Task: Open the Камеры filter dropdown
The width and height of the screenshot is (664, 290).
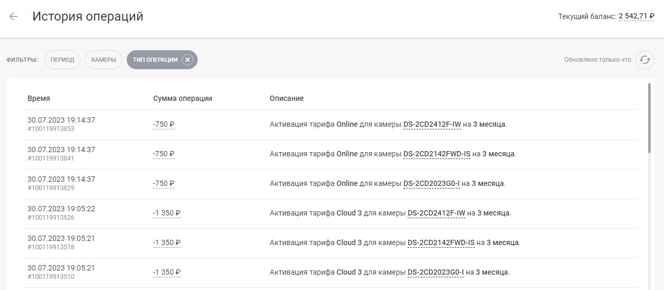Action: [x=103, y=60]
